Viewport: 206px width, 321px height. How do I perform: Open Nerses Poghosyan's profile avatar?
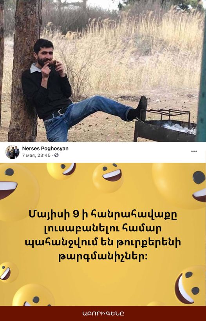click(12, 152)
